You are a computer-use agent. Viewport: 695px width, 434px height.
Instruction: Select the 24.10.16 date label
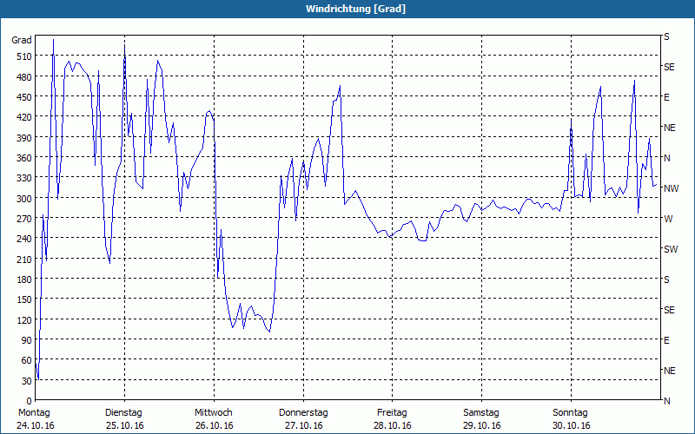click(36, 425)
